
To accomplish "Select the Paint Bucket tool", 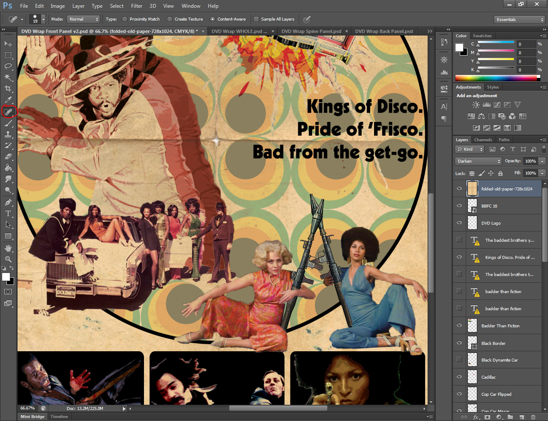I will (x=8, y=168).
